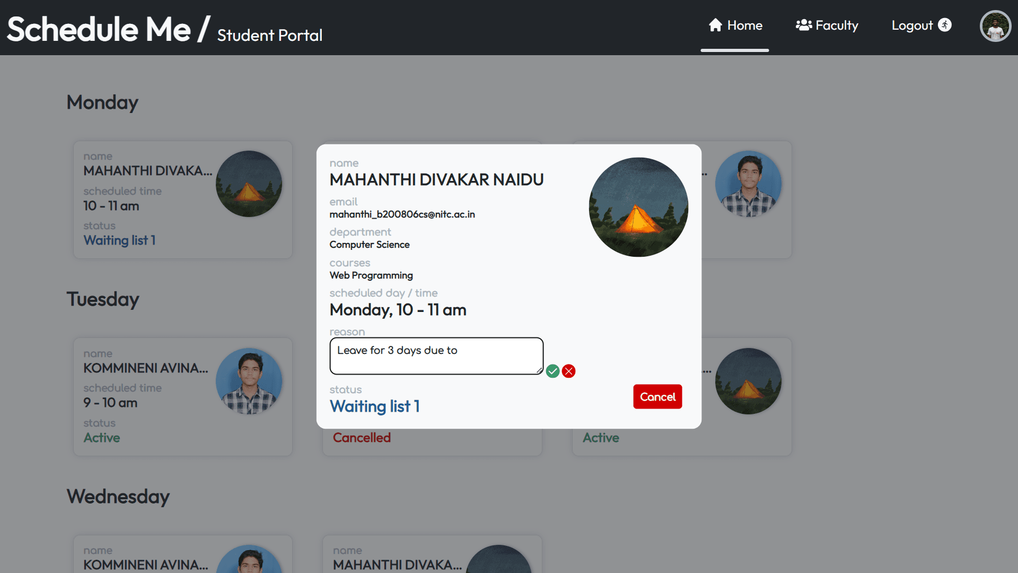Viewport: 1018px width, 573px height.
Task: Go to the Home tab
Action: click(744, 25)
